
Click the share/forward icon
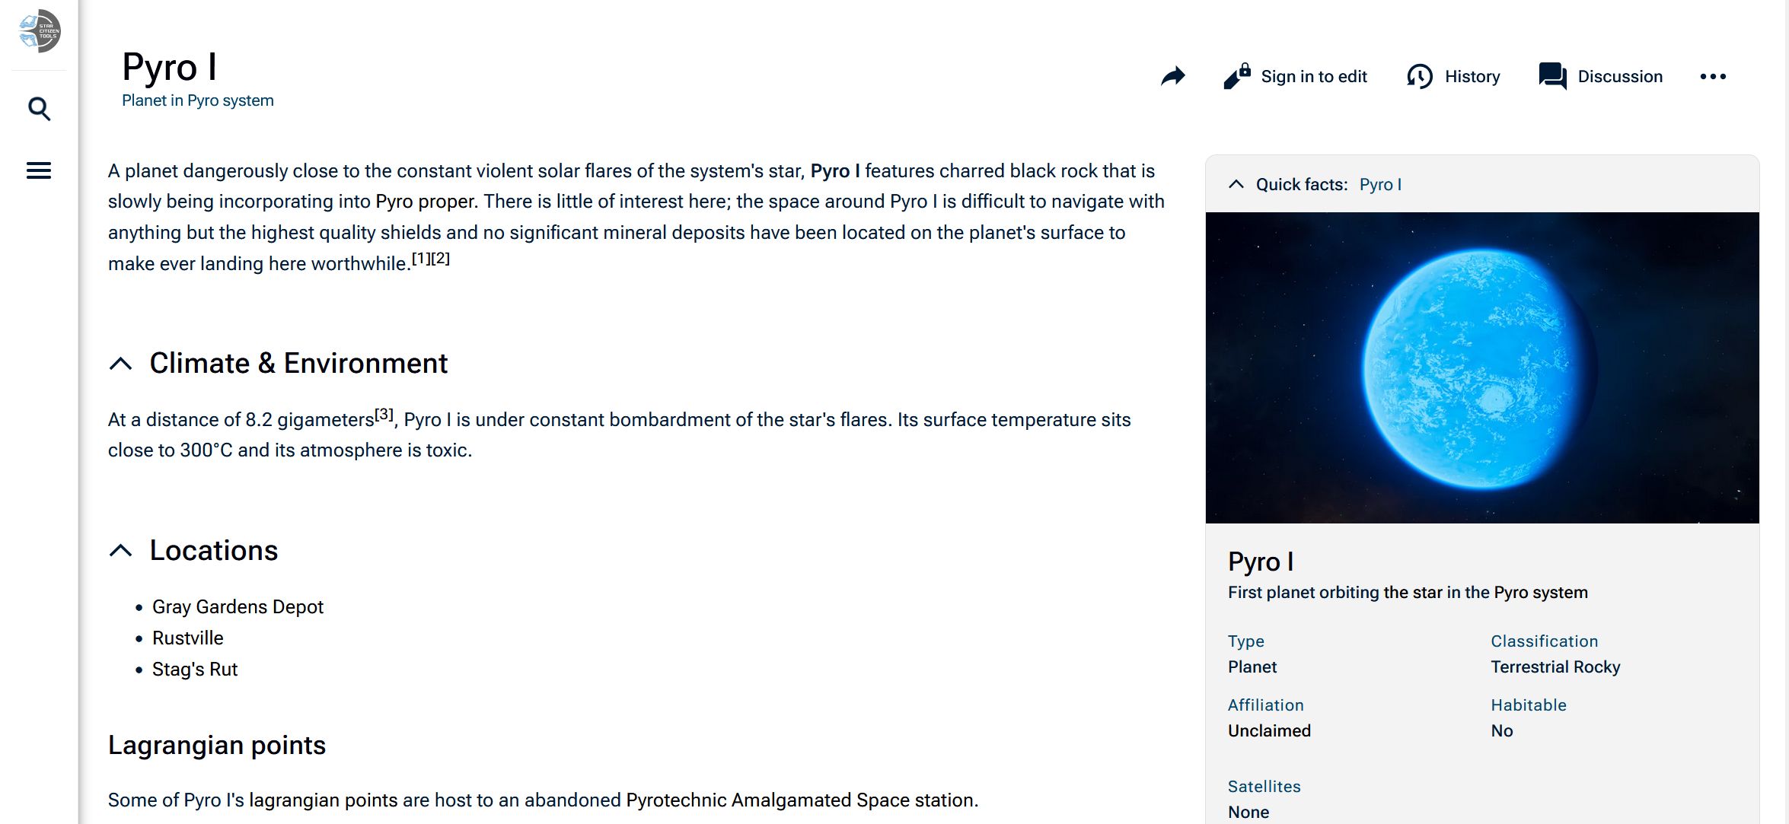pyautogui.click(x=1174, y=76)
